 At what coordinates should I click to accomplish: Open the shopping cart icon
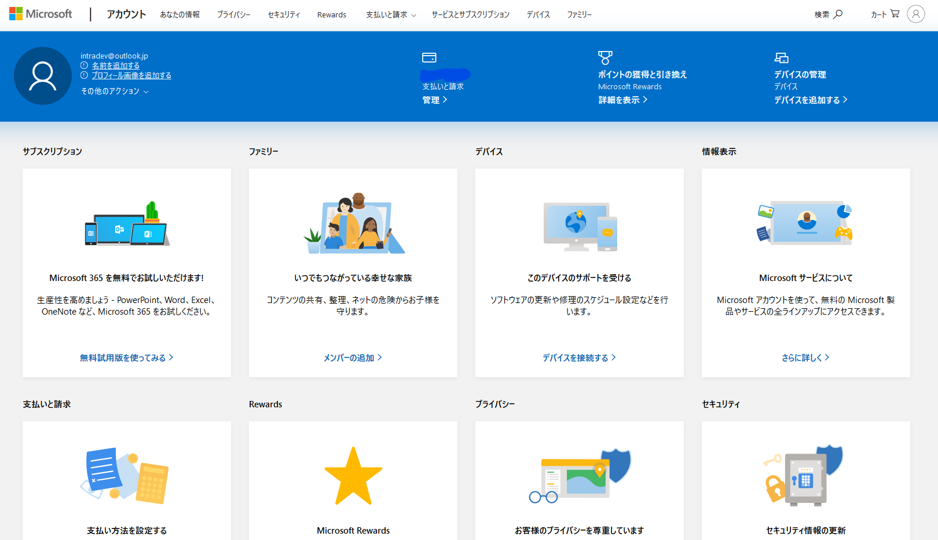coord(895,13)
